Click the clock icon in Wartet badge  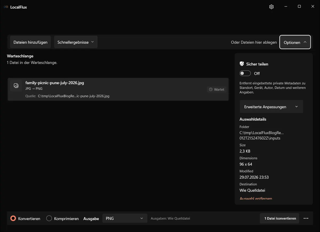(211, 89)
